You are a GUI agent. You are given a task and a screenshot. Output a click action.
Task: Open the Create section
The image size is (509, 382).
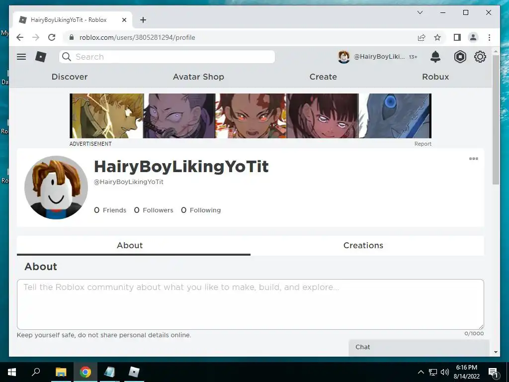click(323, 77)
